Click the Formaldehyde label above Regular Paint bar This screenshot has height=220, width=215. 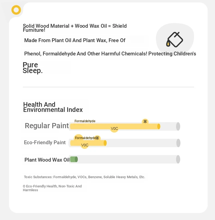85,121
